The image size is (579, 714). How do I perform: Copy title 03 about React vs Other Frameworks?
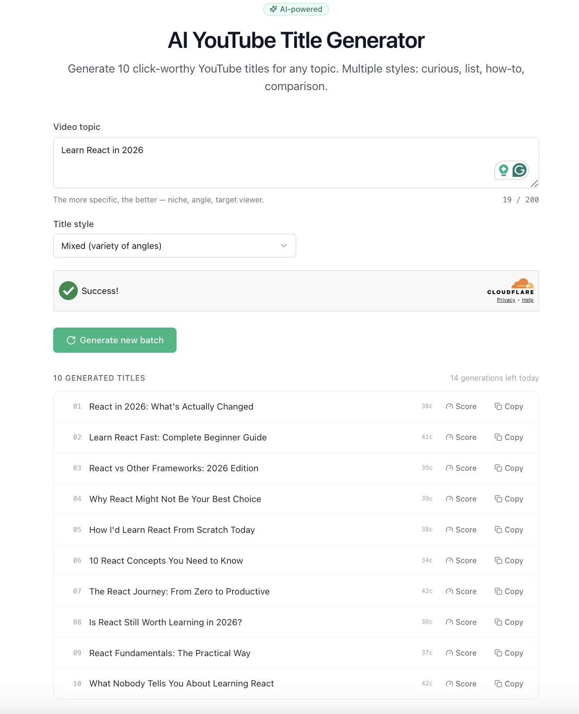click(x=509, y=468)
